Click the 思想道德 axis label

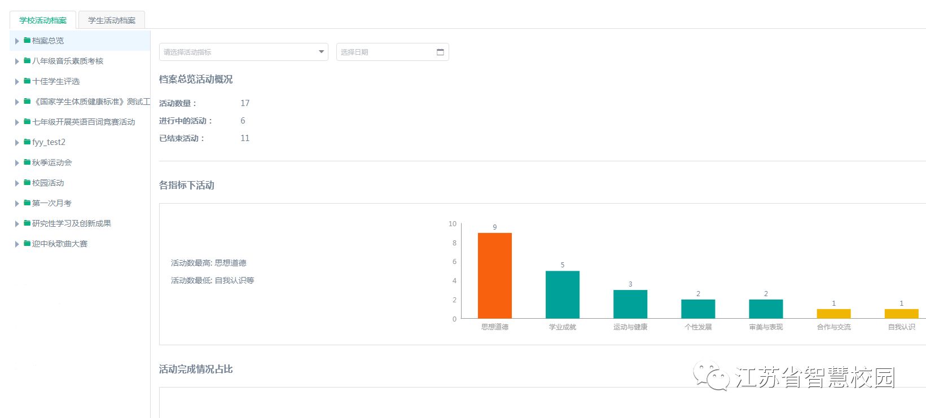click(x=495, y=327)
